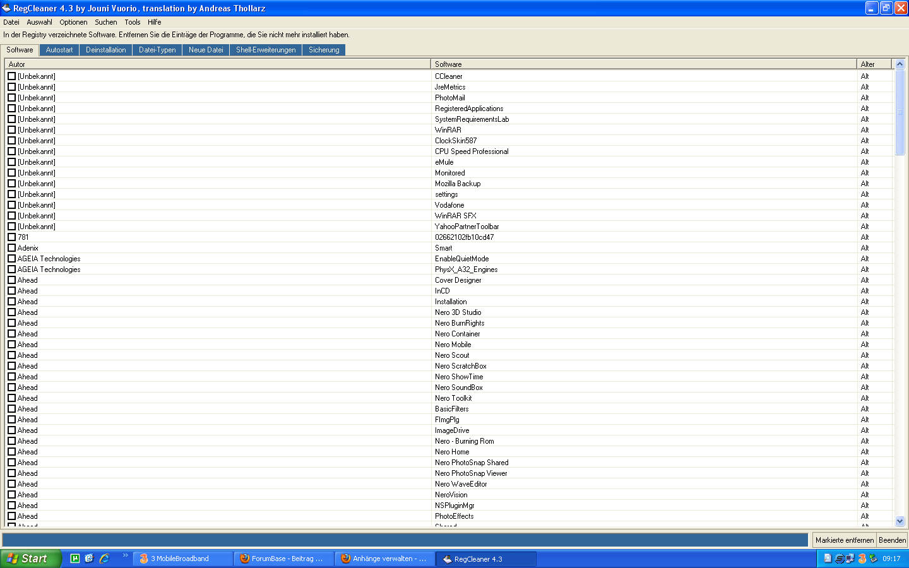Click the list scrollbar up arrow

[900, 64]
